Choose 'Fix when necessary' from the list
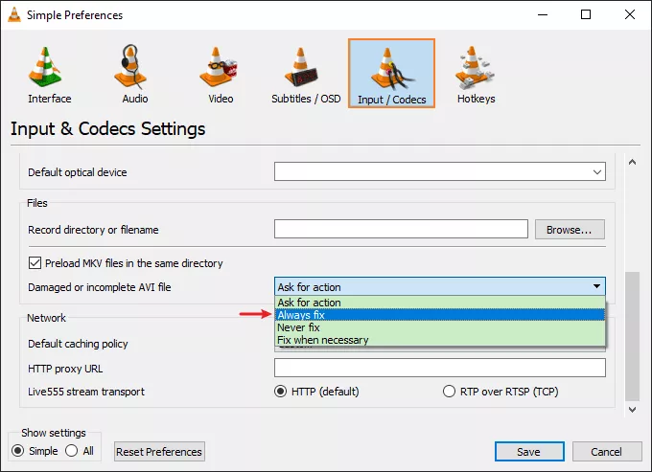Viewport: 652px width, 472px height. point(439,340)
